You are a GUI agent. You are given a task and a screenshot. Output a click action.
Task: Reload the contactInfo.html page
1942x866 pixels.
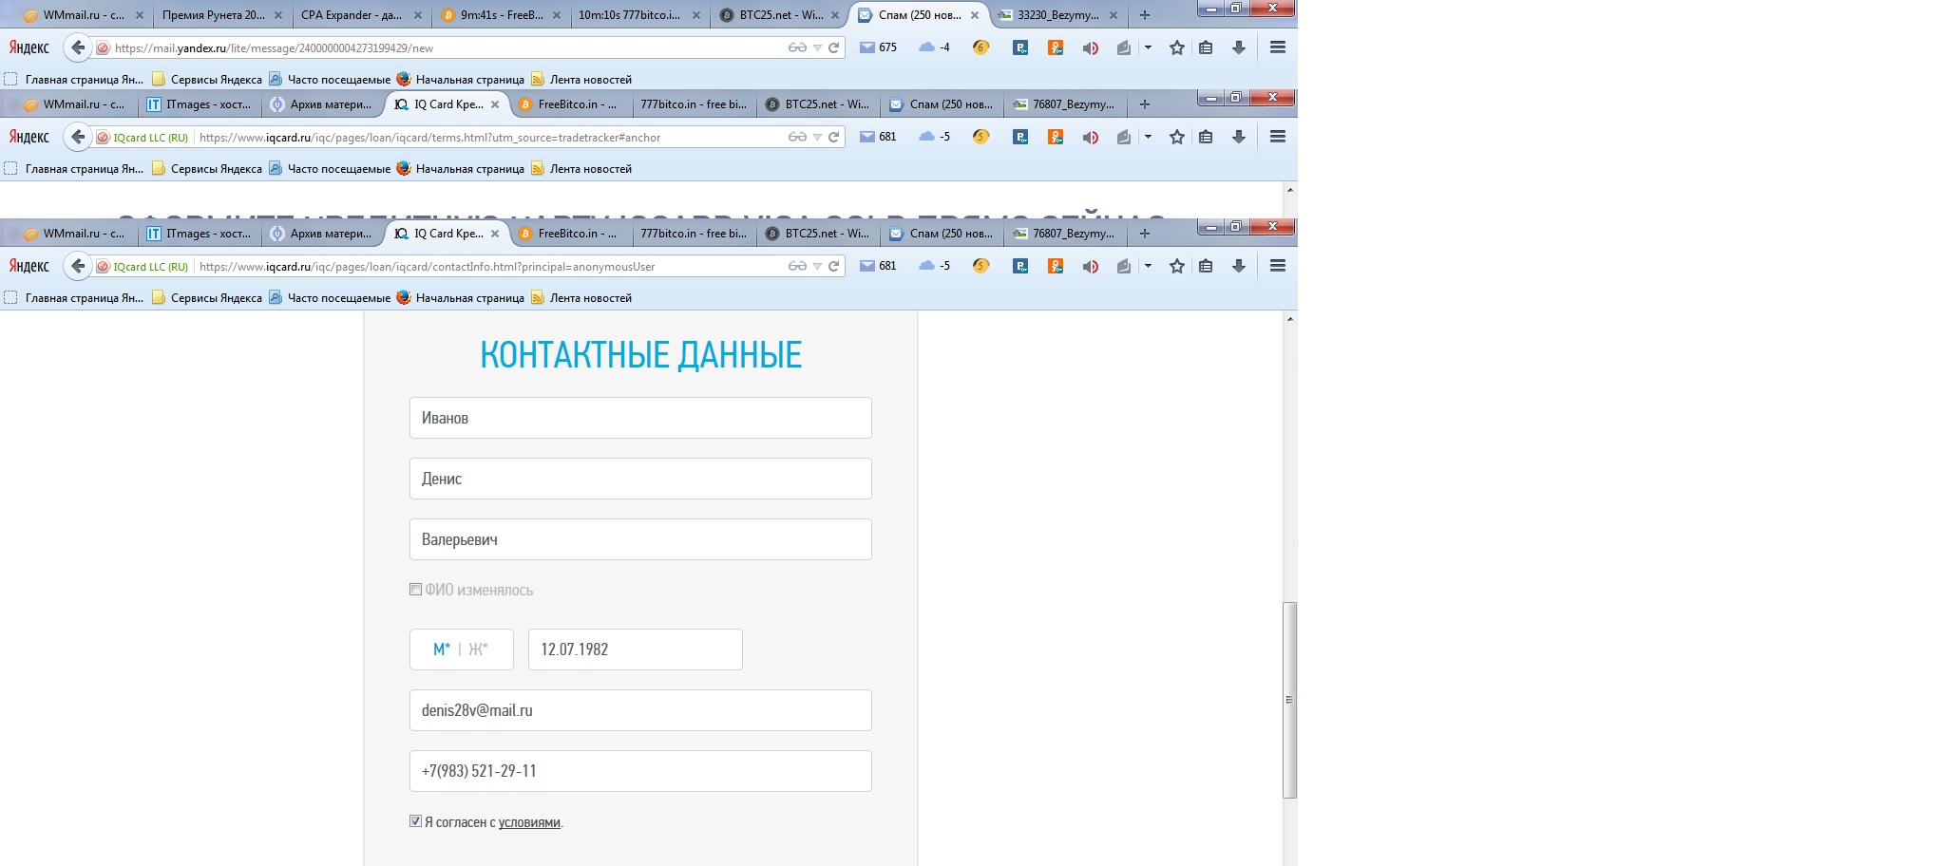pyautogui.click(x=833, y=267)
